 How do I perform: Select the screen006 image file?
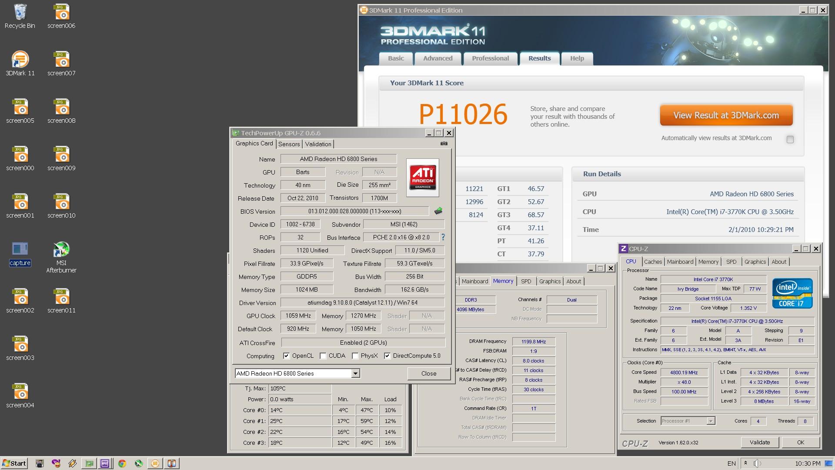point(61,17)
